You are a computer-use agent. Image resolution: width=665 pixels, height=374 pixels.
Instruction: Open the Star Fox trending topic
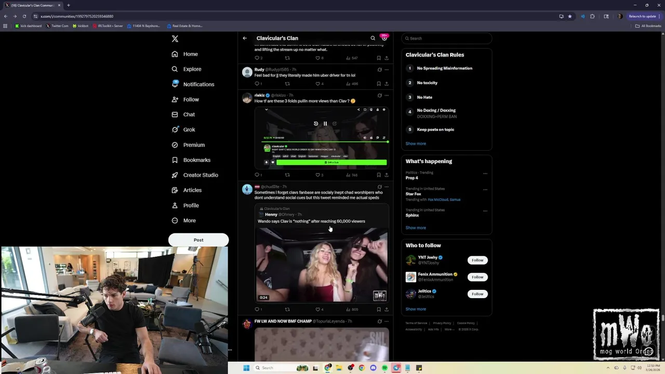(413, 194)
